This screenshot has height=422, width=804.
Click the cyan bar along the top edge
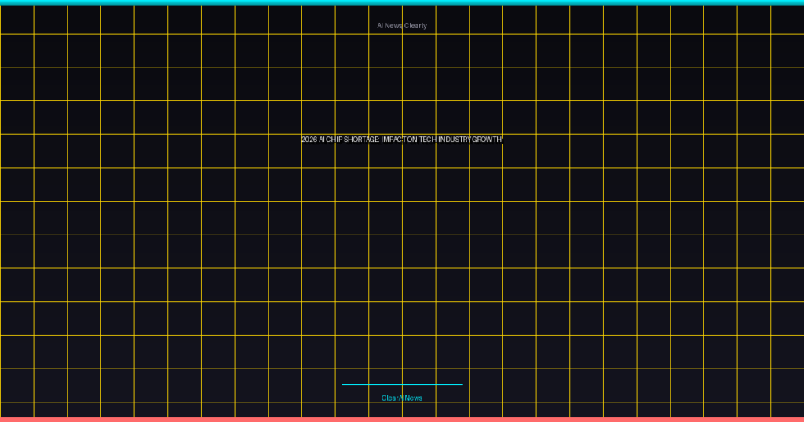(402, 2)
